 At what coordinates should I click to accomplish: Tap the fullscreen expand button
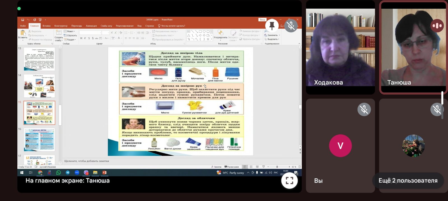coord(289,181)
